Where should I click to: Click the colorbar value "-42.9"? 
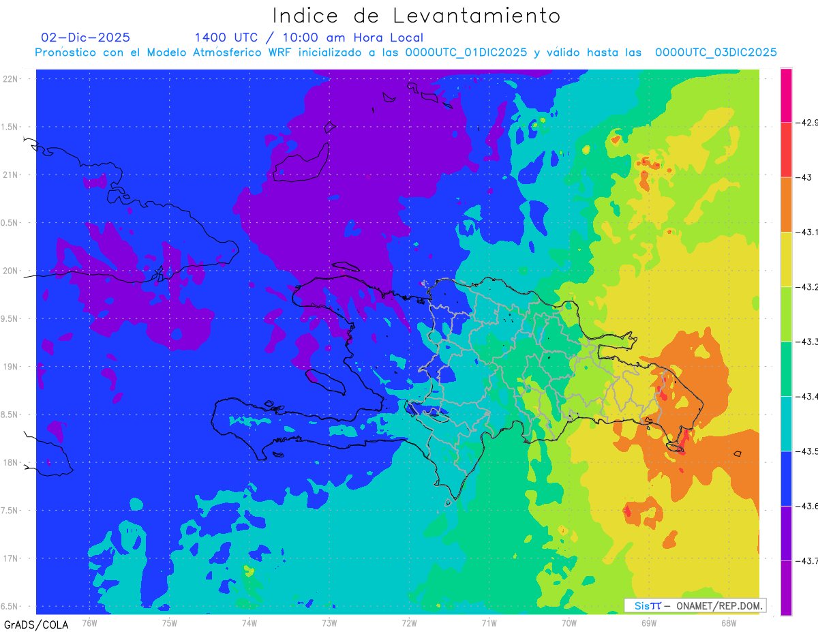(806, 123)
